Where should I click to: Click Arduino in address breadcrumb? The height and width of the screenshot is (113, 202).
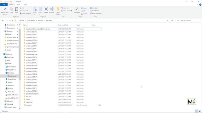[x=41, y=20]
